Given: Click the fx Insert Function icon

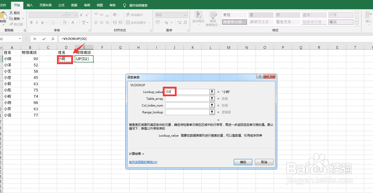Looking at the screenshot, I should 53,39.
